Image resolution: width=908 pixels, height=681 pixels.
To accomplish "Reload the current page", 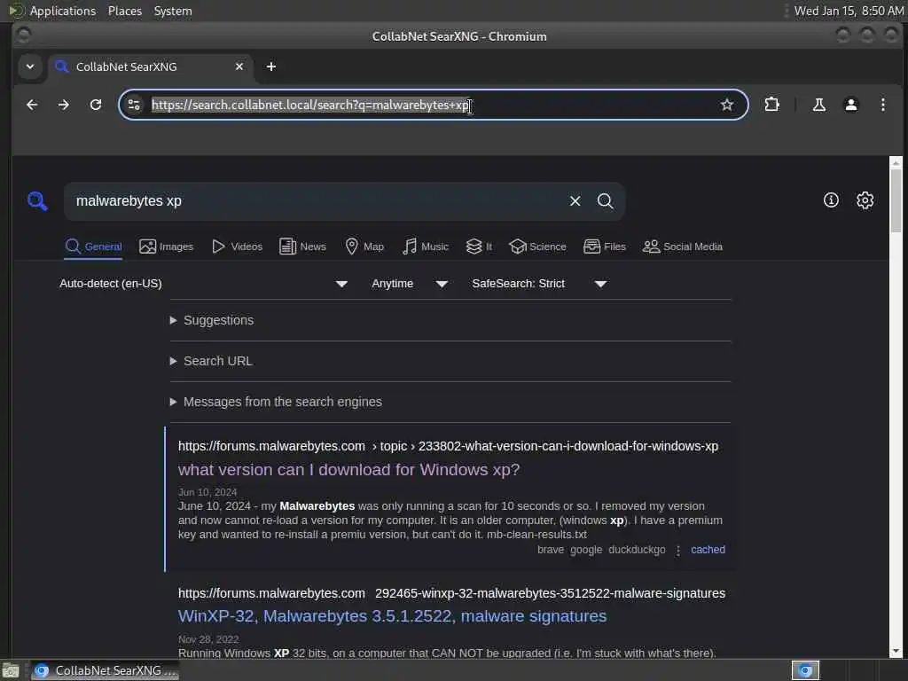I will click(x=96, y=105).
